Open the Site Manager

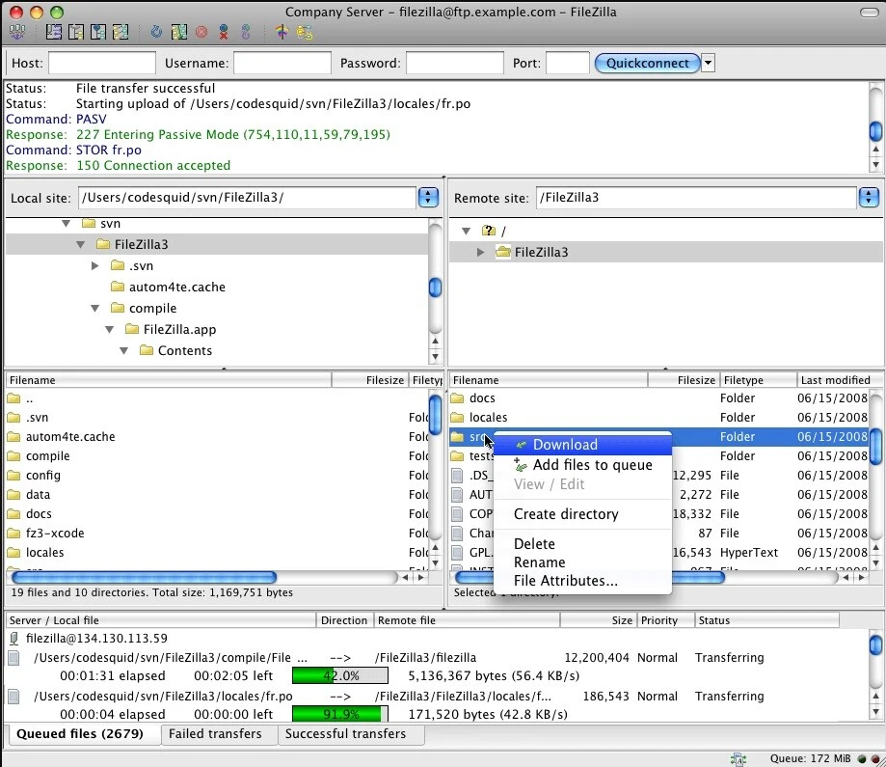pyautogui.click(x=17, y=32)
